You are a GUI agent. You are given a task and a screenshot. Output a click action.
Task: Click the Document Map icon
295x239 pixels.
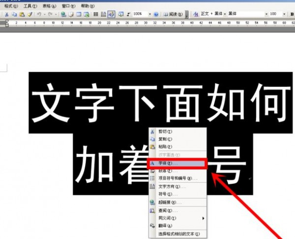point(120,14)
